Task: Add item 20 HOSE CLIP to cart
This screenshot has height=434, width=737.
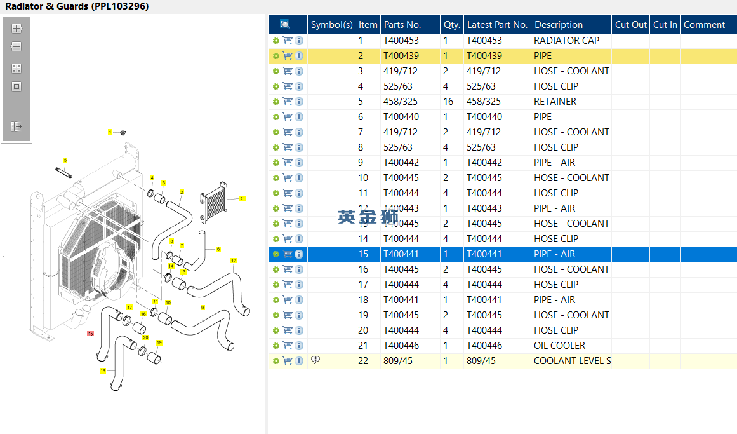Action: point(288,330)
